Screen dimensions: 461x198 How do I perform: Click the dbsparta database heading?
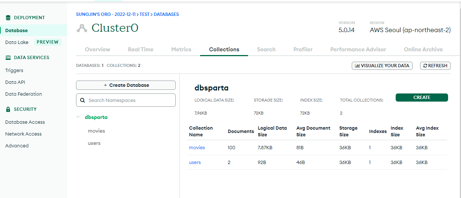[211, 88]
